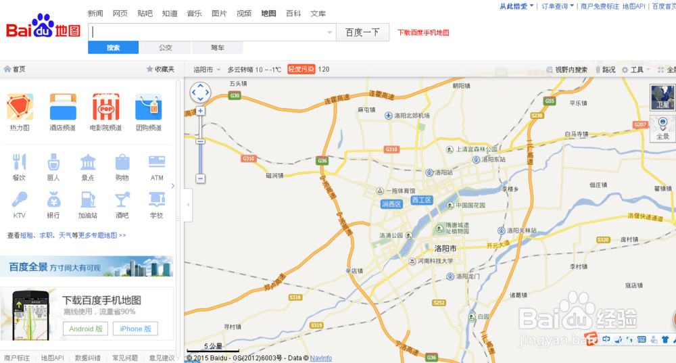
Task: Open the 工具 tools dropdown
Action: point(636,70)
